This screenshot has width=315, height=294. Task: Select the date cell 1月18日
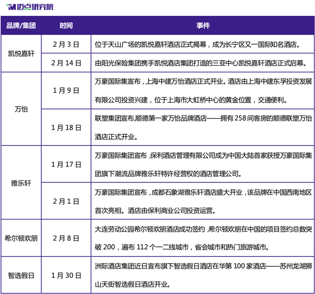(x=66, y=128)
